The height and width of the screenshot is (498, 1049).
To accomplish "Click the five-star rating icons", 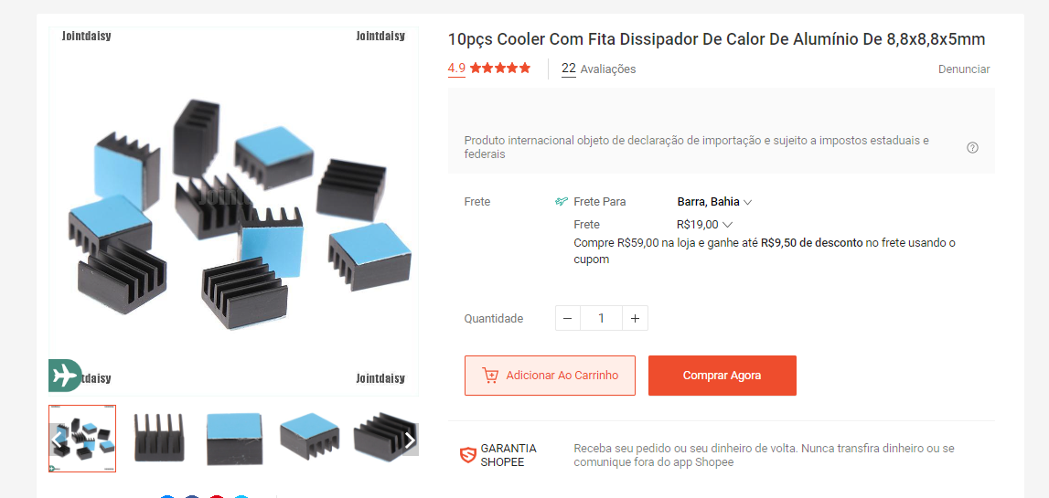I will pyautogui.click(x=499, y=69).
